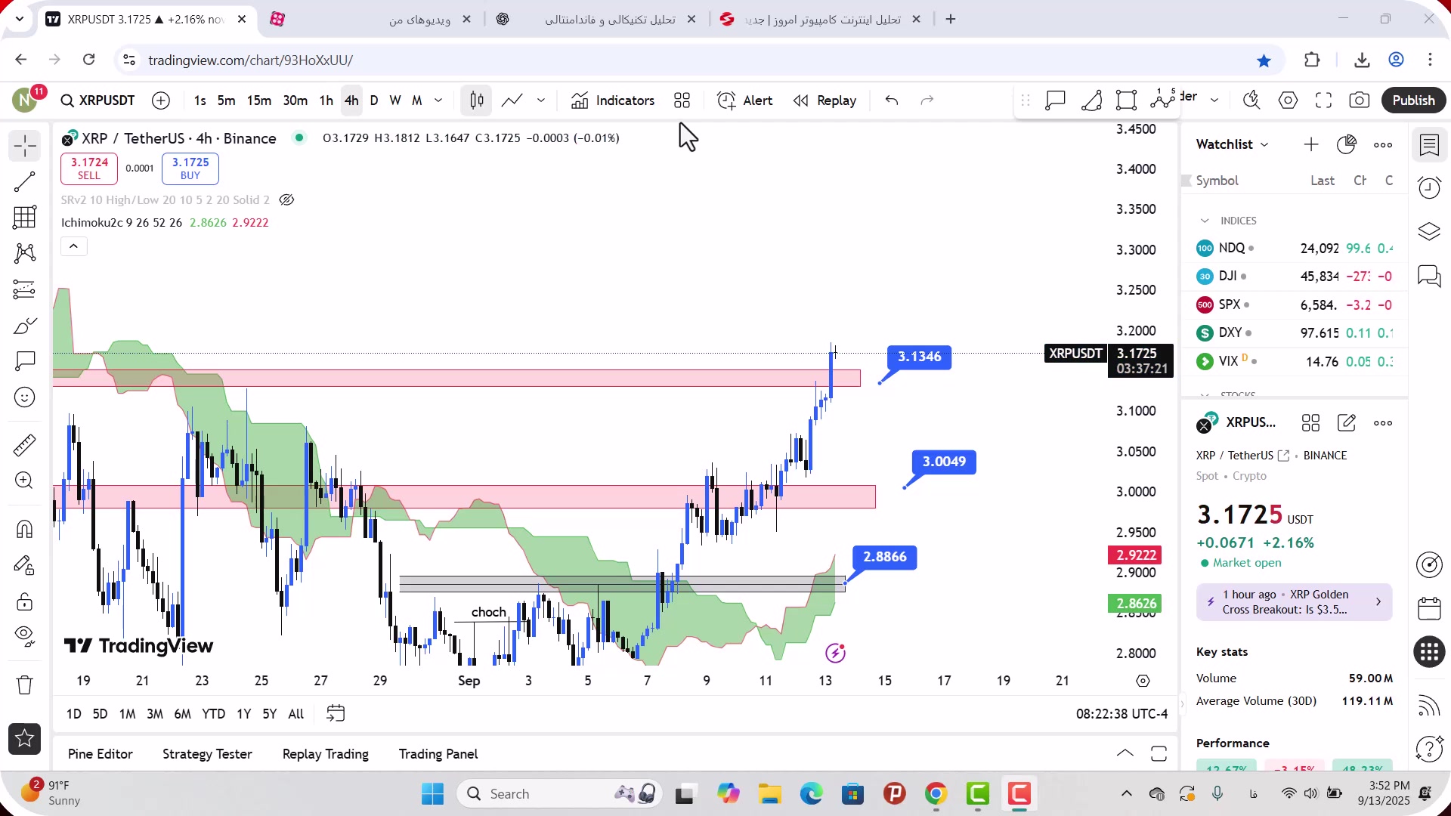The width and height of the screenshot is (1451, 816).
Task: Select the 1M date range
Action: (128, 714)
